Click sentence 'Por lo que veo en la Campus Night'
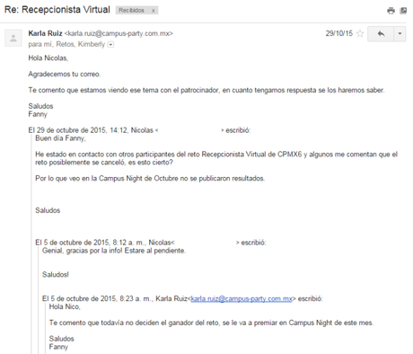413x354 pixels. coord(150,179)
